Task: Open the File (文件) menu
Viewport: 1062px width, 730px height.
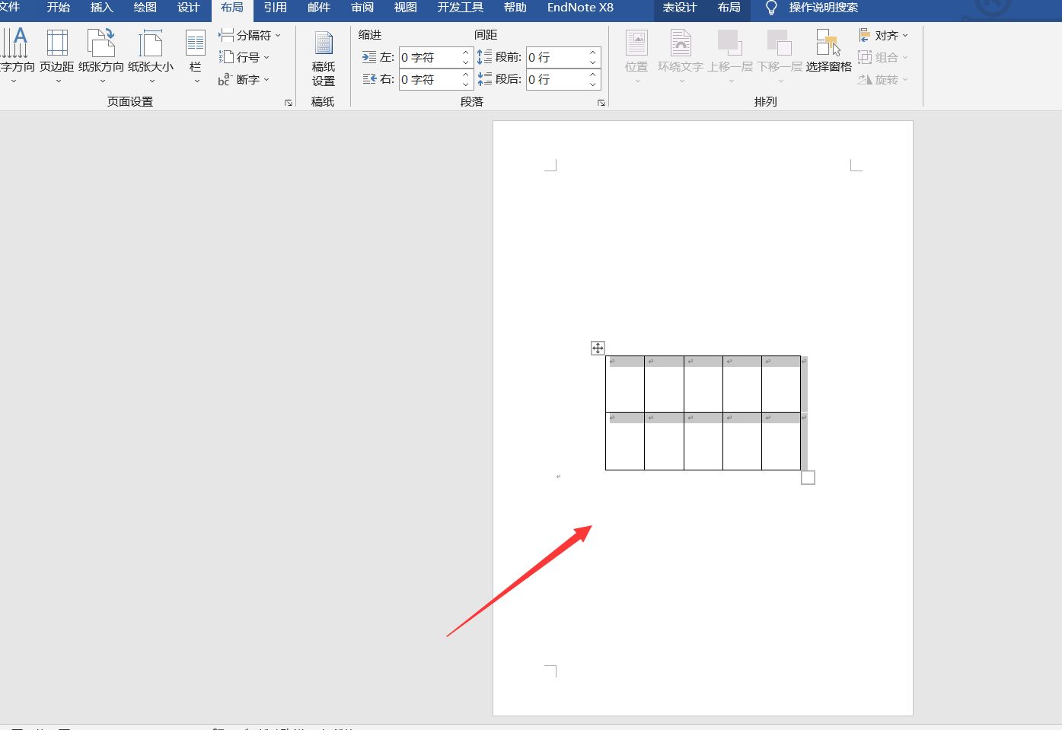Action: tap(10, 8)
